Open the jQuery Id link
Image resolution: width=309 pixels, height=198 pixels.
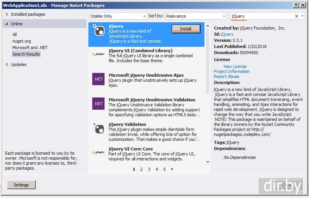coord(227,34)
